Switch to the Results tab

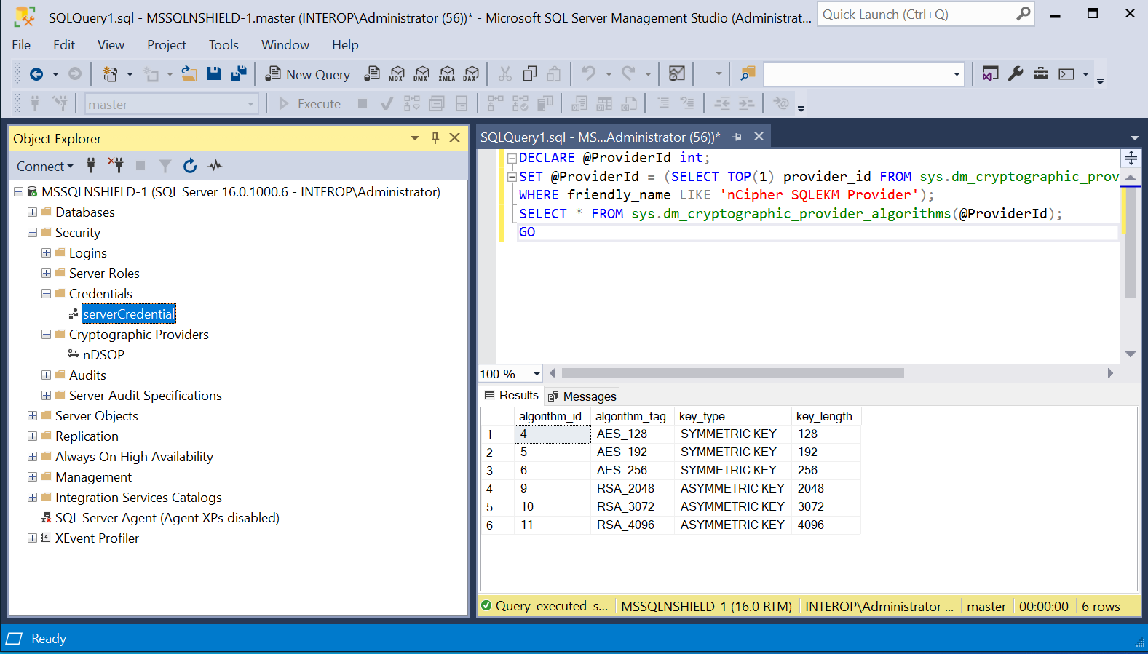(511, 395)
